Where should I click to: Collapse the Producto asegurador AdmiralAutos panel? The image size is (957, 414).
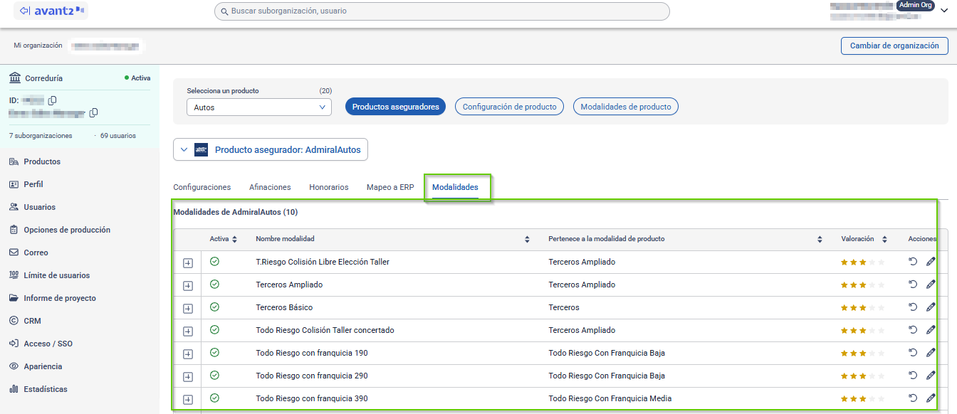(184, 150)
